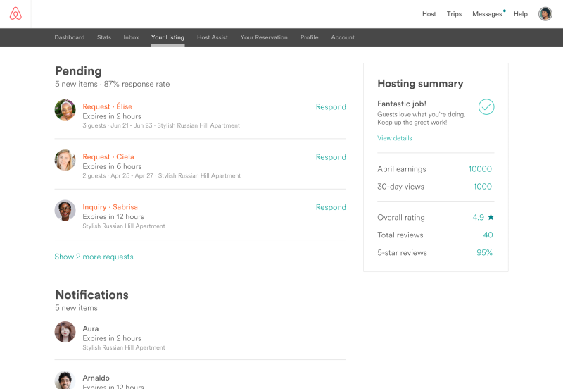The image size is (563, 389).
Task: Open Aura's profile photo
Action: click(65, 332)
